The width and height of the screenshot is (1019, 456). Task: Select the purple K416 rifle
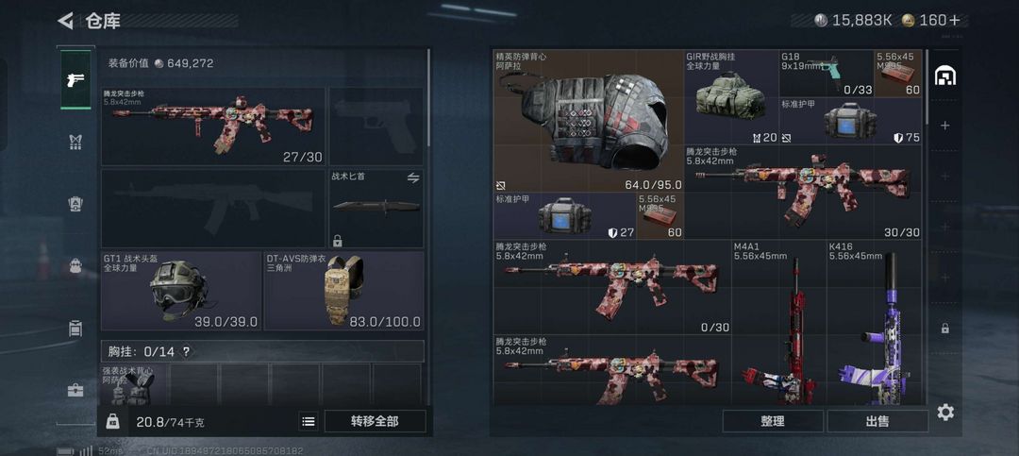coord(874,323)
